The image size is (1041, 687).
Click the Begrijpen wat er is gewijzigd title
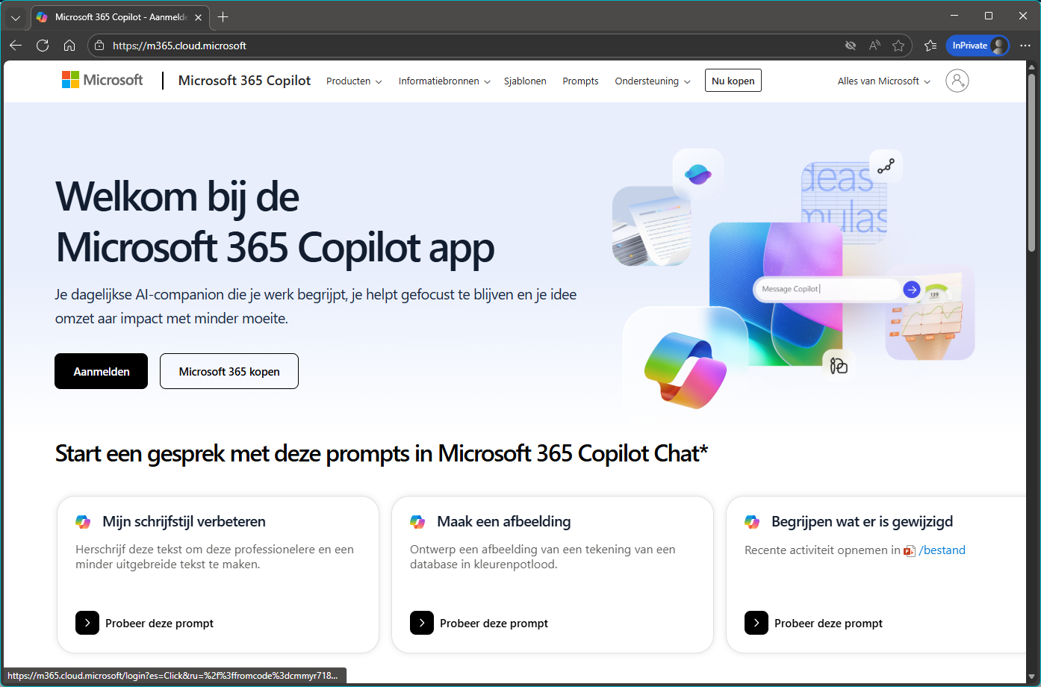(862, 521)
